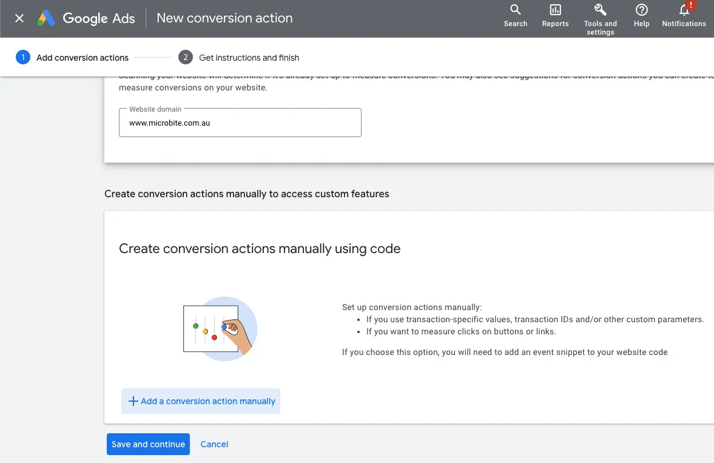Click the New conversion action title

pyautogui.click(x=224, y=18)
